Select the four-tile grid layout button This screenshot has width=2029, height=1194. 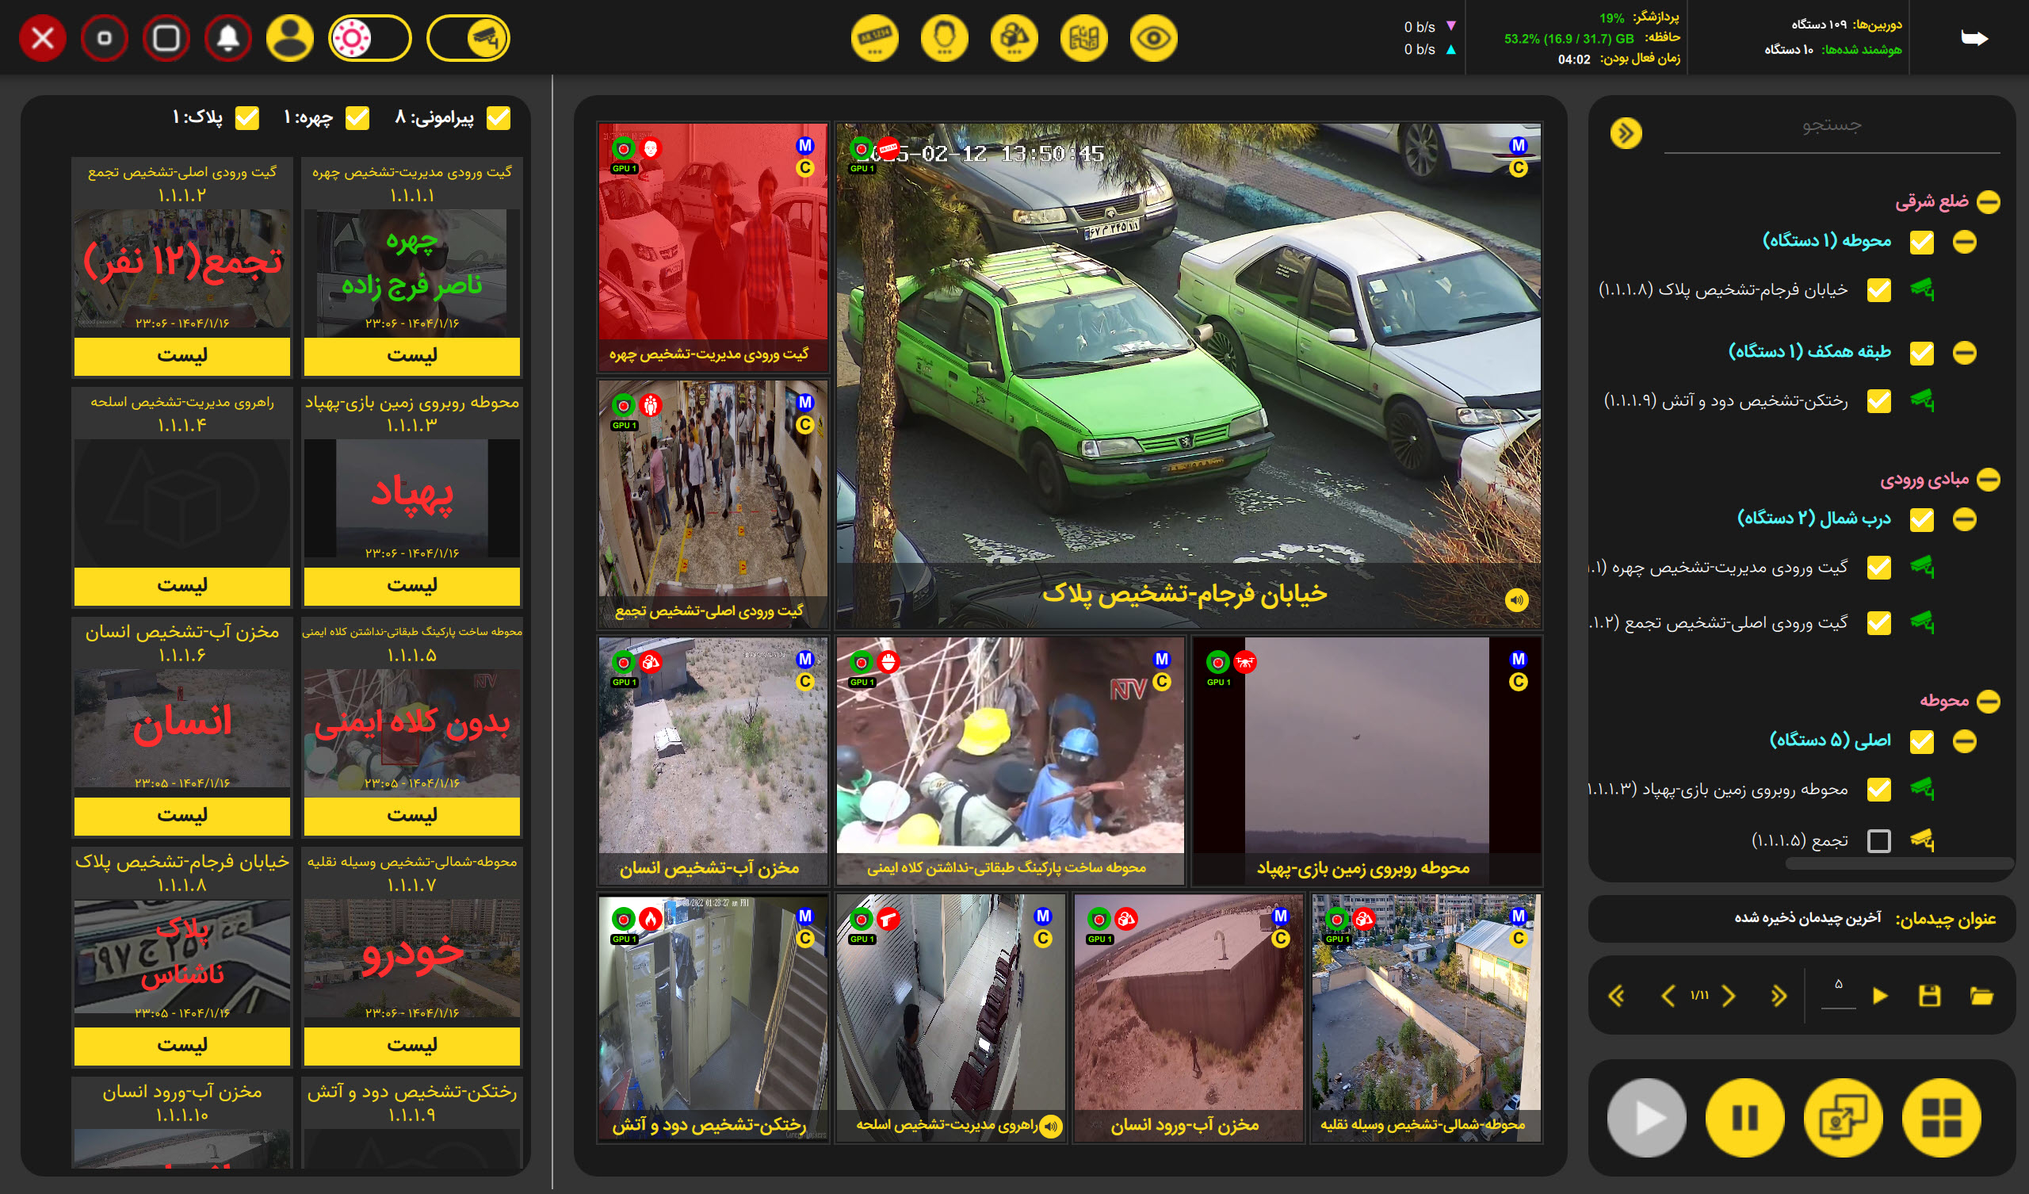point(1940,1117)
